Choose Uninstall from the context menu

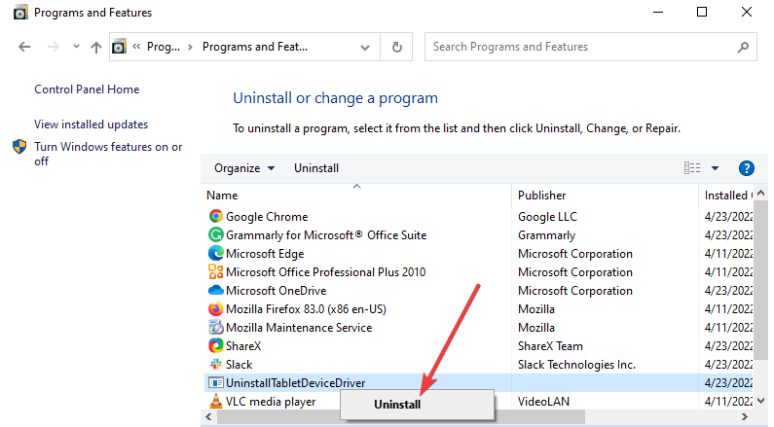(397, 405)
